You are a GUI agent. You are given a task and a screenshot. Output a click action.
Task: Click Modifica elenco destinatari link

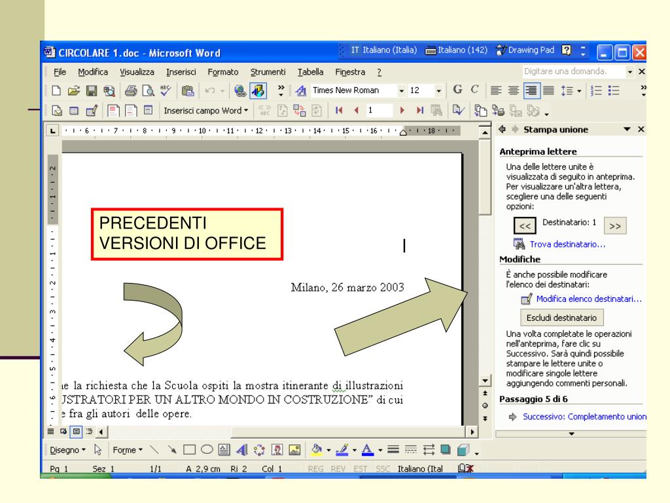[589, 299]
